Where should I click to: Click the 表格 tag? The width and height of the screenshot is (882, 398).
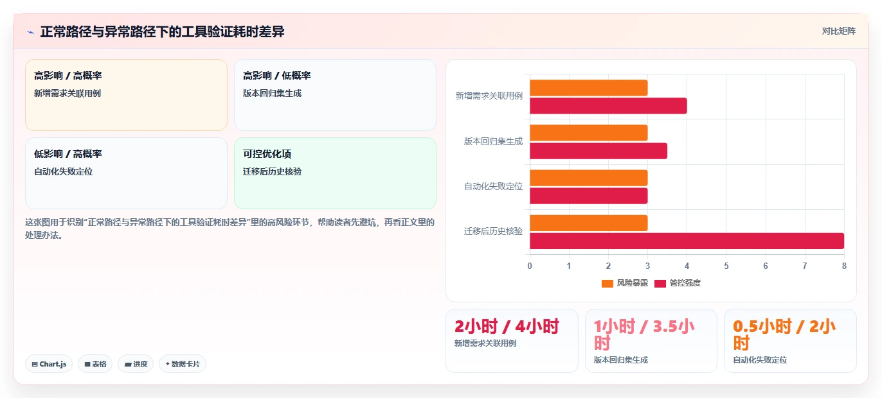(x=95, y=364)
